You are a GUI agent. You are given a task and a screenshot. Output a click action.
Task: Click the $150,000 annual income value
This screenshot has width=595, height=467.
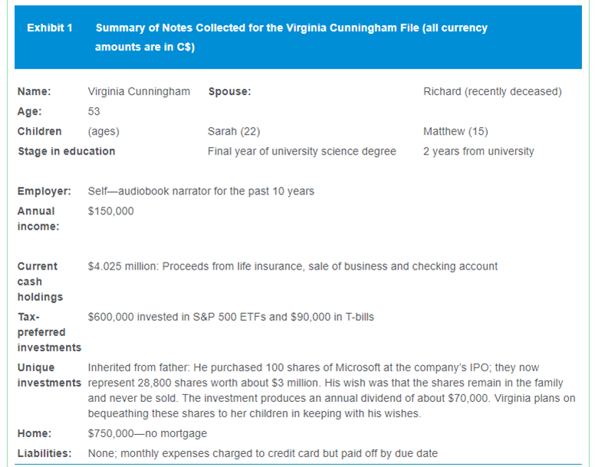[x=111, y=211]
